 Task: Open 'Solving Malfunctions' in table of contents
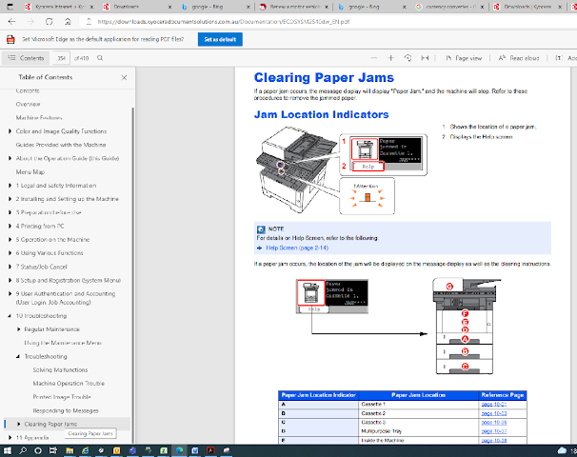coord(58,368)
